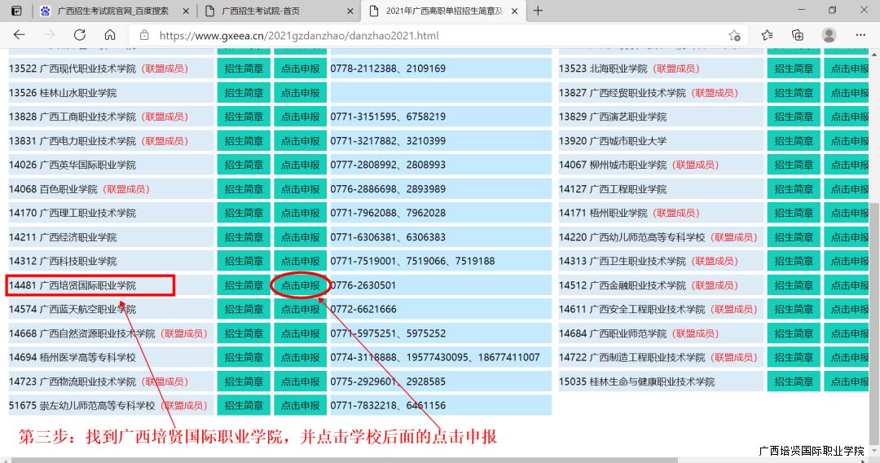
Task: Click 点击申报 for 广西培贤国际职业学院
Action: pos(300,285)
